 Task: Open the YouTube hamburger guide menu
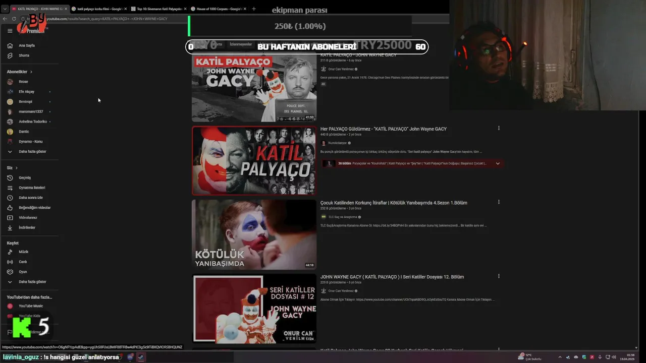click(x=10, y=31)
